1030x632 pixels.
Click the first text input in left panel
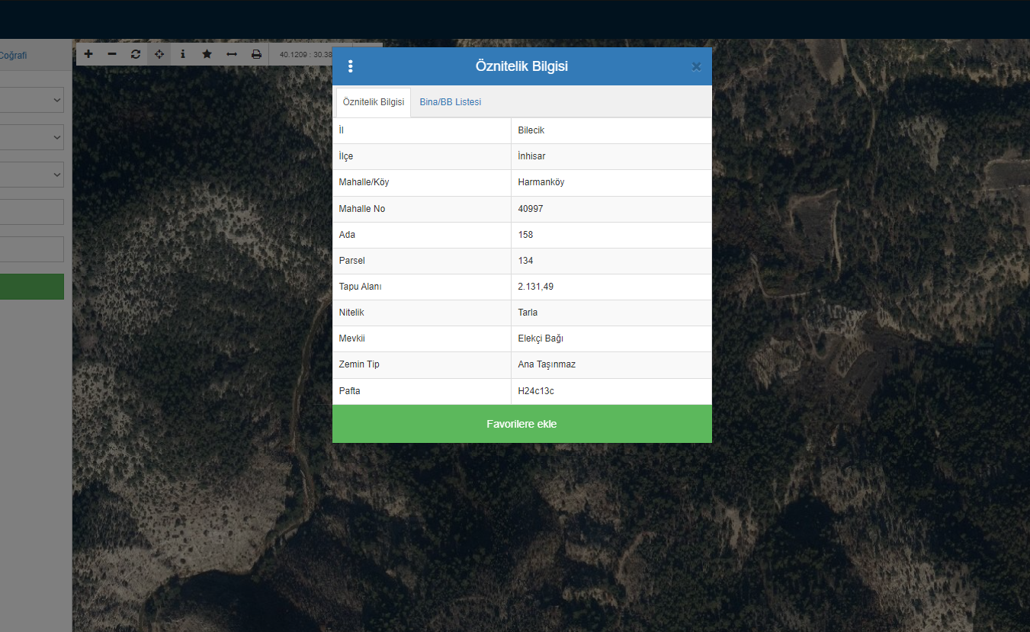pyautogui.click(x=32, y=212)
